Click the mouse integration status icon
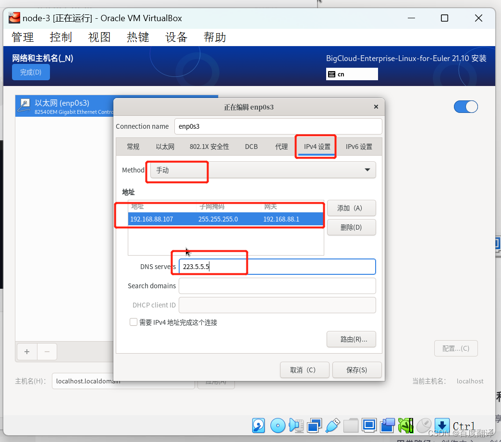The height and width of the screenshot is (442, 501). click(x=424, y=425)
